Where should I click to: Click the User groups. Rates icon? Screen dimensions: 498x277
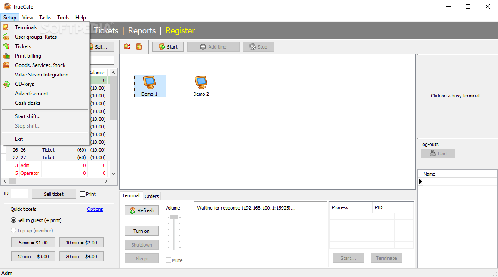[x=6, y=37]
